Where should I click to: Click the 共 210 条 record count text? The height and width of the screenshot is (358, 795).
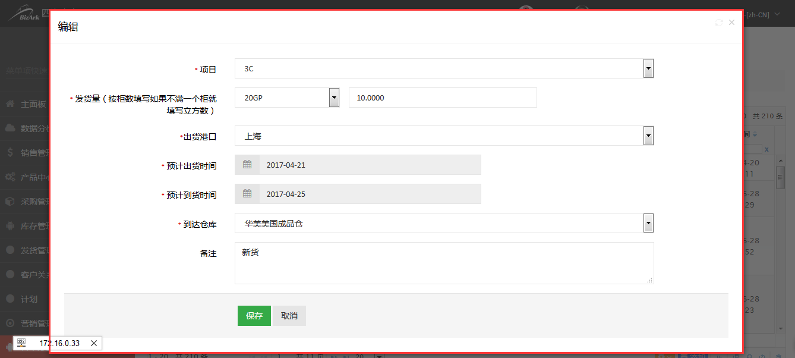(767, 116)
